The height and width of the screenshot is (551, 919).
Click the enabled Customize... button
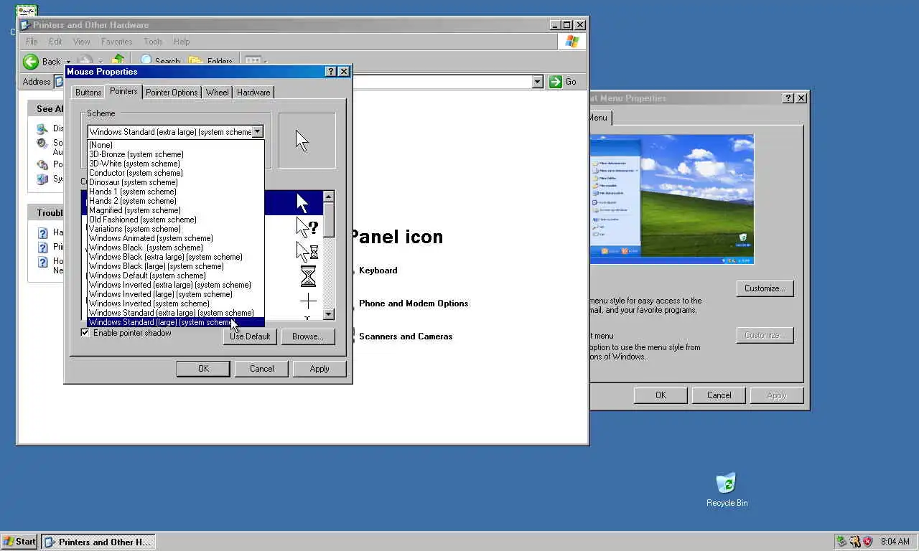[x=765, y=288]
